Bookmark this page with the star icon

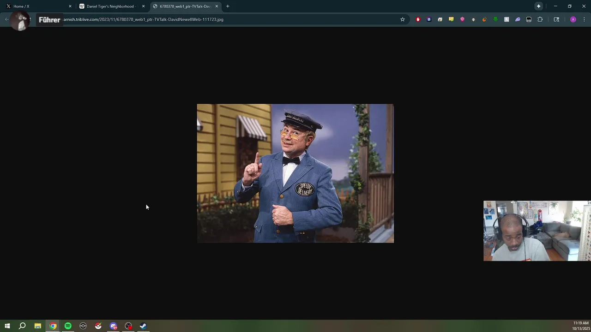click(x=403, y=19)
